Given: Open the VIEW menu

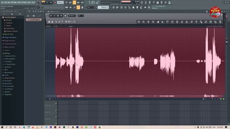Looking at the screenshot, I should pyautogui.click(x=19, y=3).
